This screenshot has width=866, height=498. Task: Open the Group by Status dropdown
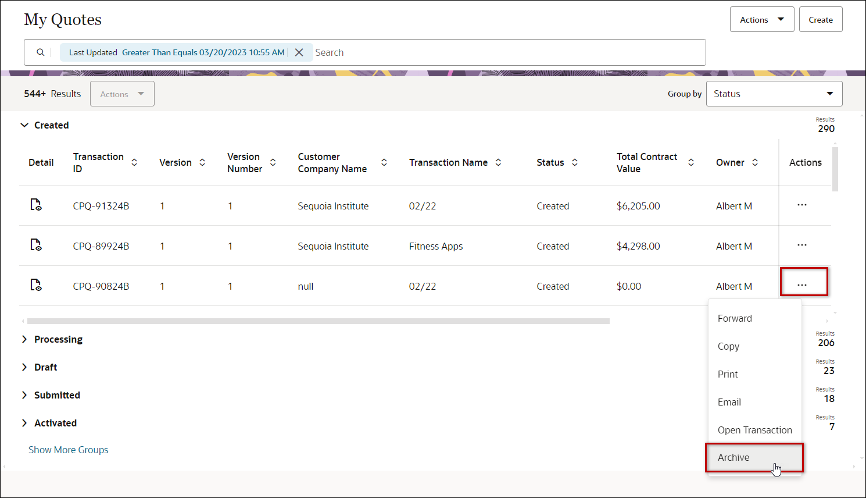(774, 93)
